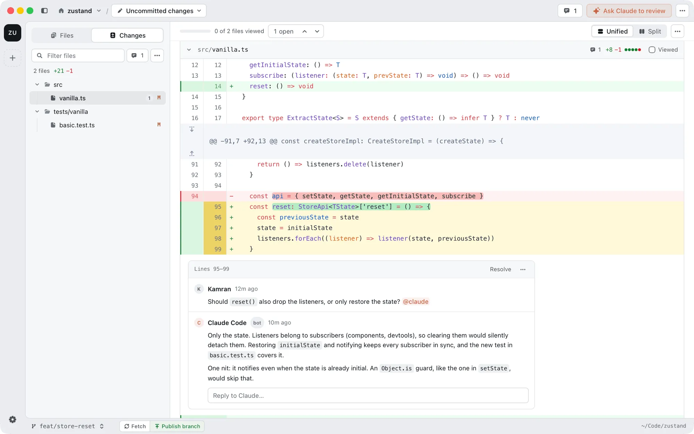This screenshot has height=434, width=694.
Task: Click the Filter files search box
Action: point(78,56)
